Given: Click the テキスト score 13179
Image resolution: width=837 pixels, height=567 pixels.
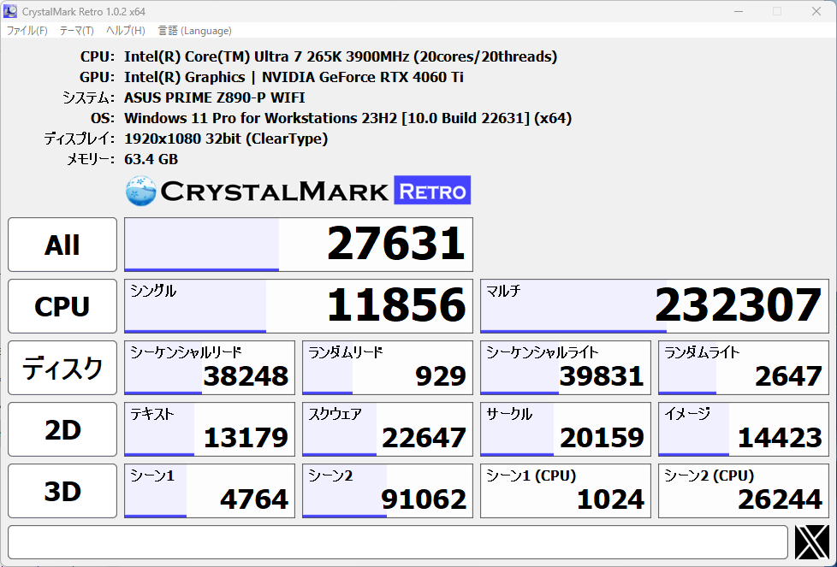Looking at the screenshot, I should click(x=209, y=429).
